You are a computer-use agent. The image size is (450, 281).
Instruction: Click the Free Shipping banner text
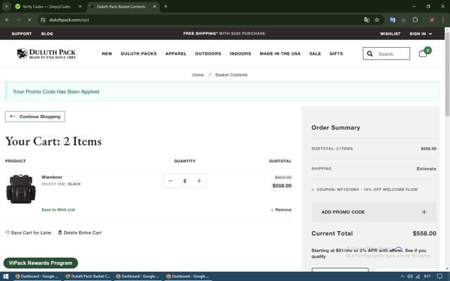pyautogui.click(x=224, y=34)
